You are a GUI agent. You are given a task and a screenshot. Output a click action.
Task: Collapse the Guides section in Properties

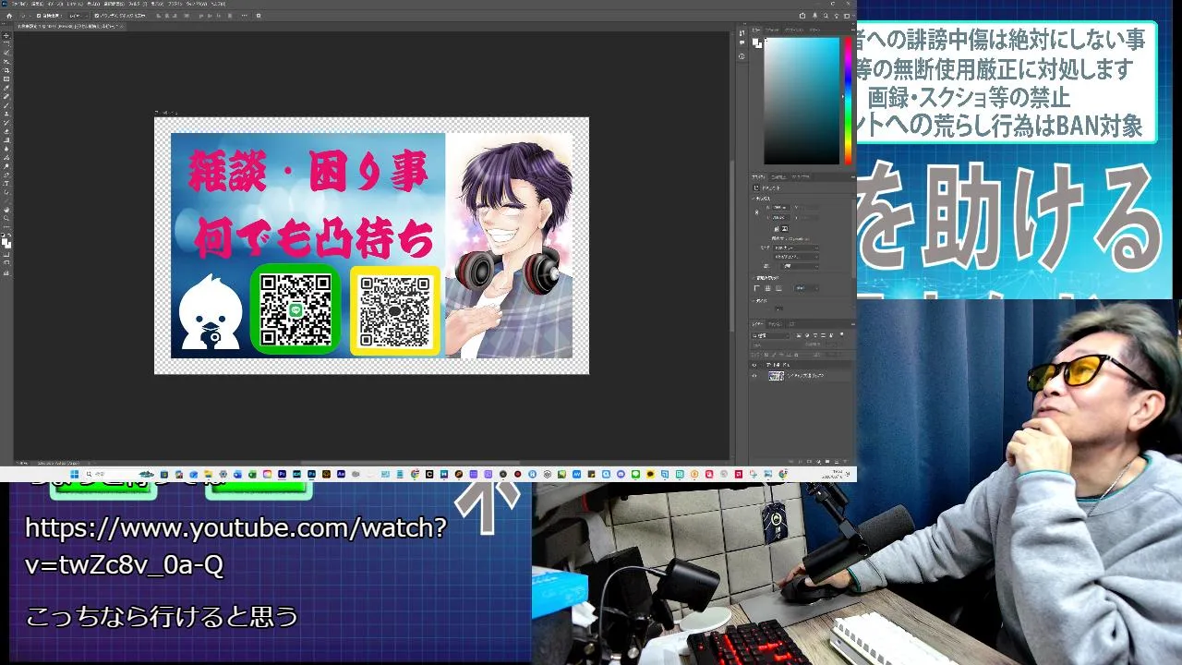[754, 301]
